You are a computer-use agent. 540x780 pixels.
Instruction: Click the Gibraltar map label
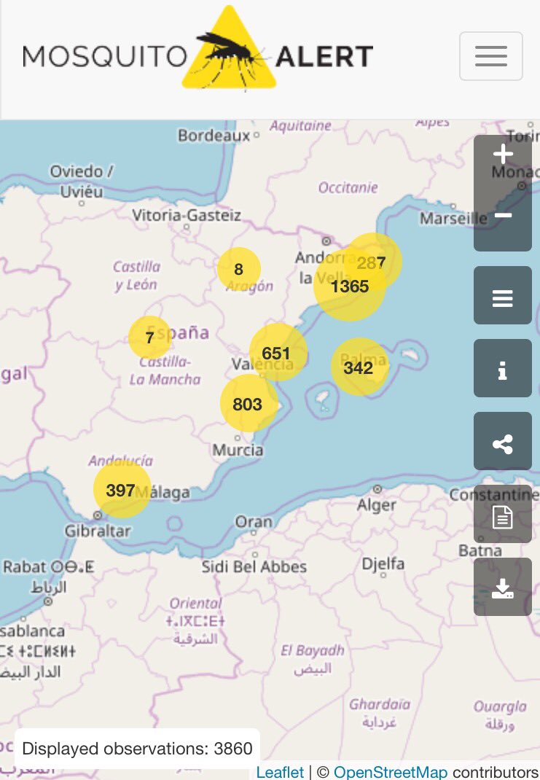(x=98, y=531)
